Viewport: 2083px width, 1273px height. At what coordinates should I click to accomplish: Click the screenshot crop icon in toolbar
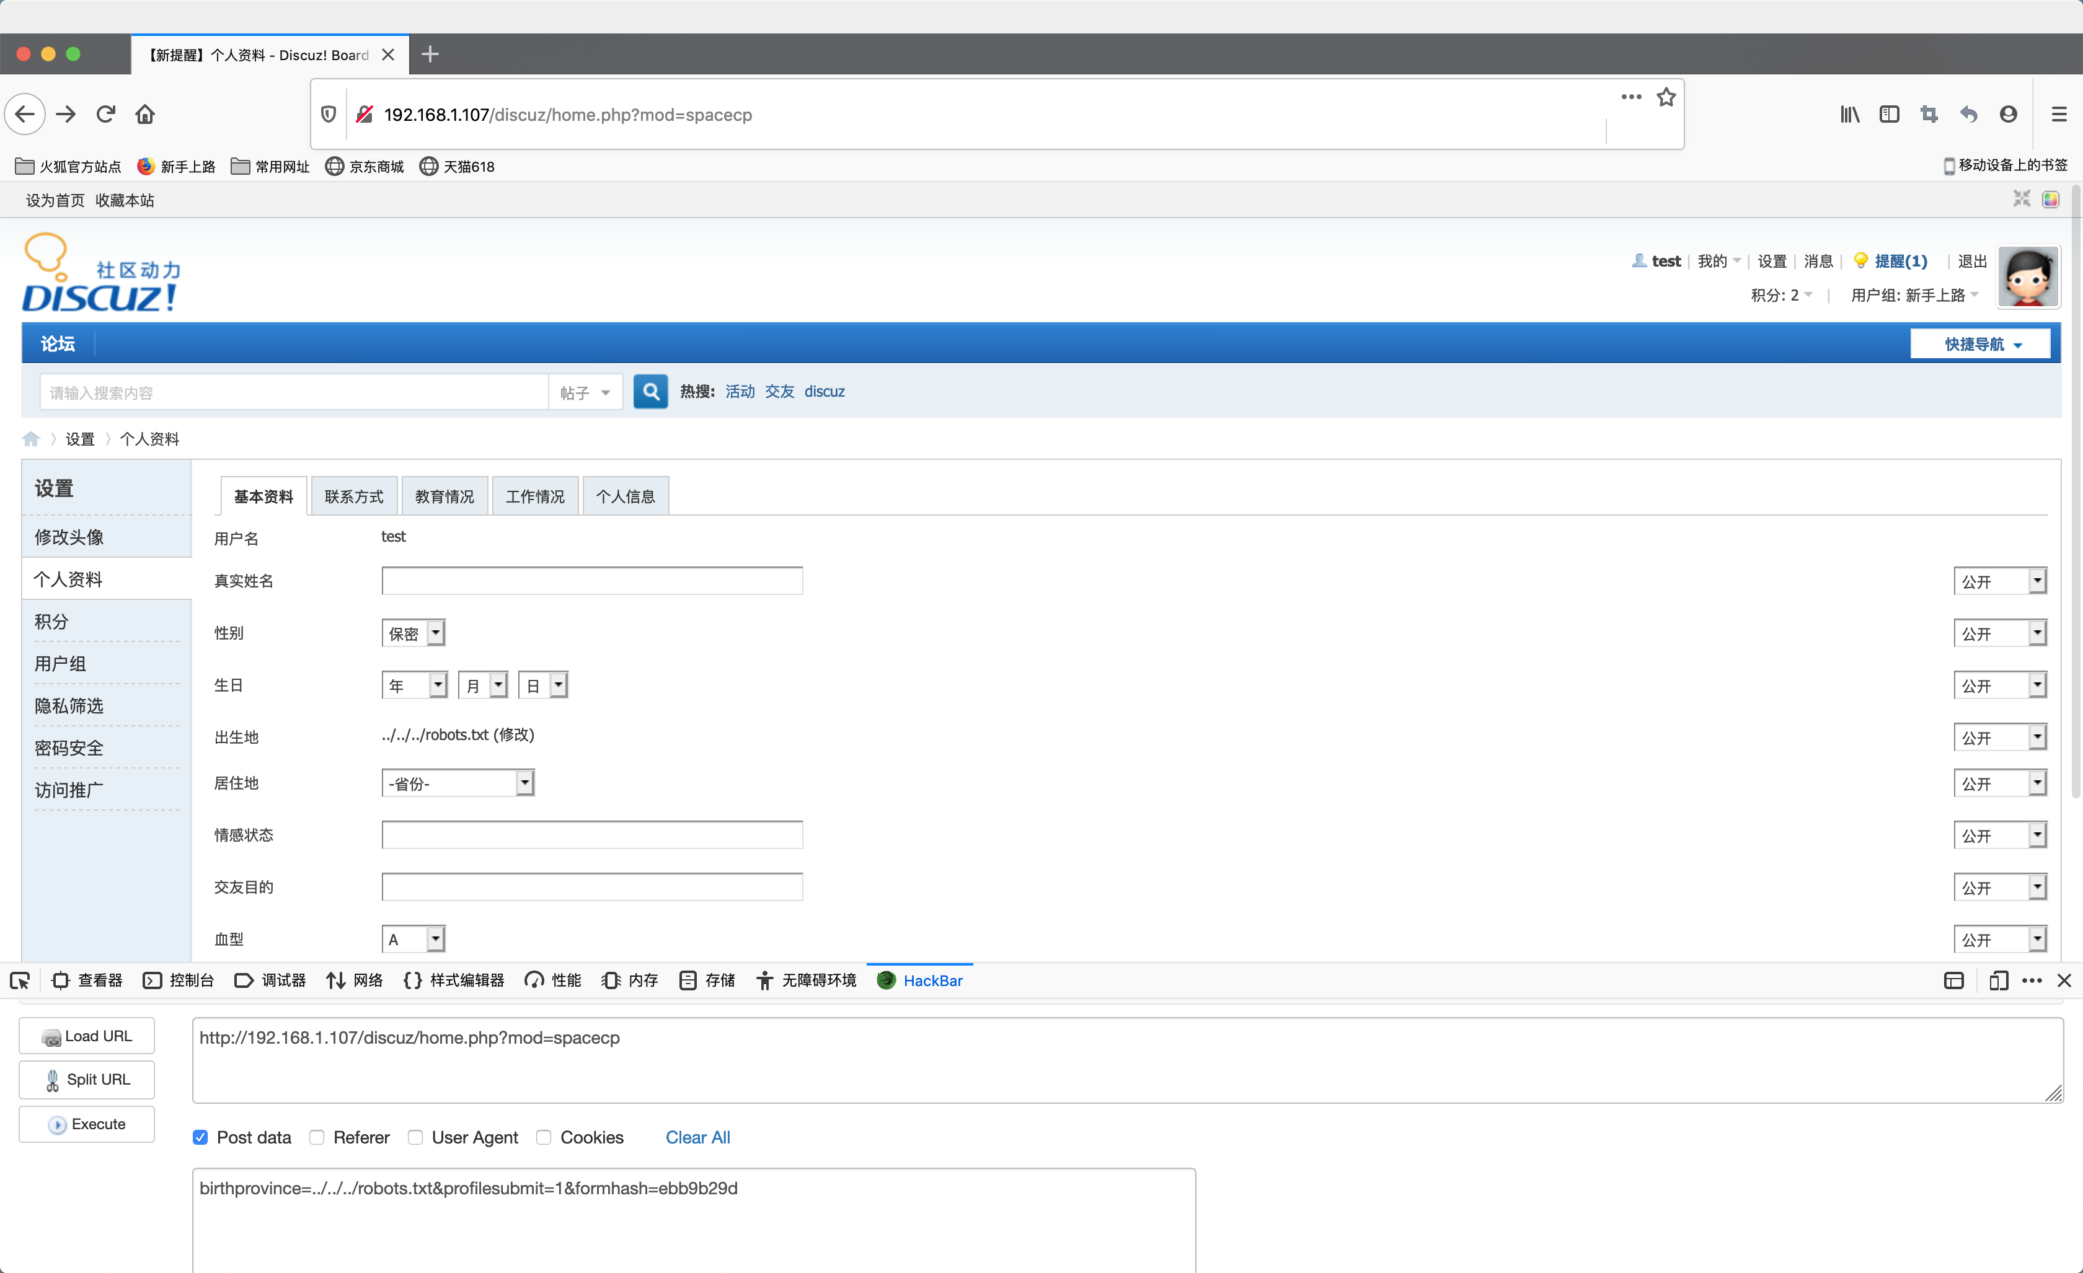1929,114
